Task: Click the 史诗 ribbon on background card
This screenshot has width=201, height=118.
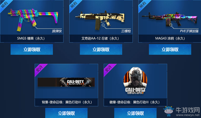Action: (x=39, y=69)
